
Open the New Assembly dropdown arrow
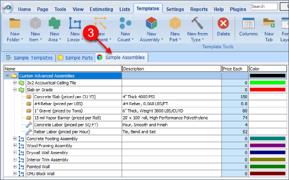pos(162,40)
